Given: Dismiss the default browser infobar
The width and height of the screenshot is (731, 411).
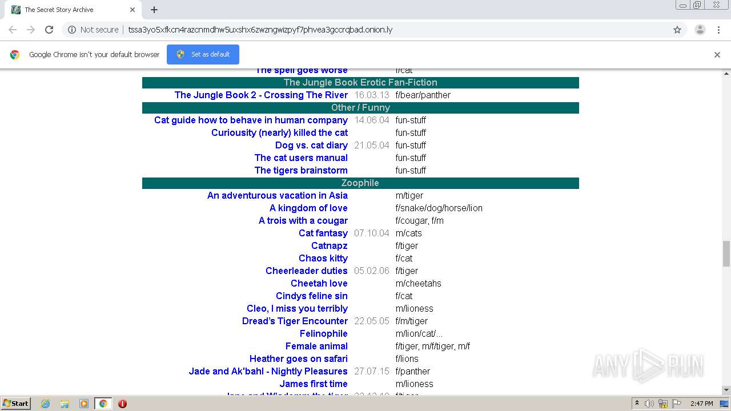Looking at the screenshot, I should coord(717,55).
